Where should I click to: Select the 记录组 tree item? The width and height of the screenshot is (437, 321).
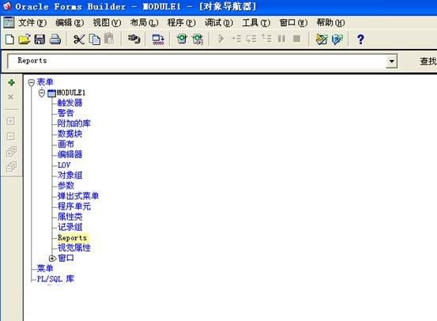(70, 227)
